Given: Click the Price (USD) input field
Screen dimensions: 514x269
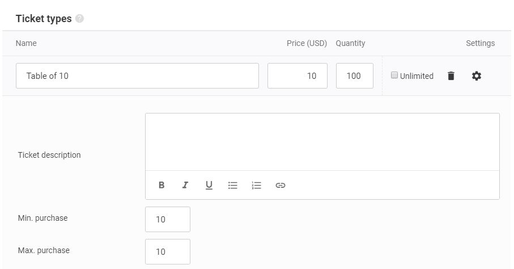Looking at the screenshot, I should (x=298, y=76).
